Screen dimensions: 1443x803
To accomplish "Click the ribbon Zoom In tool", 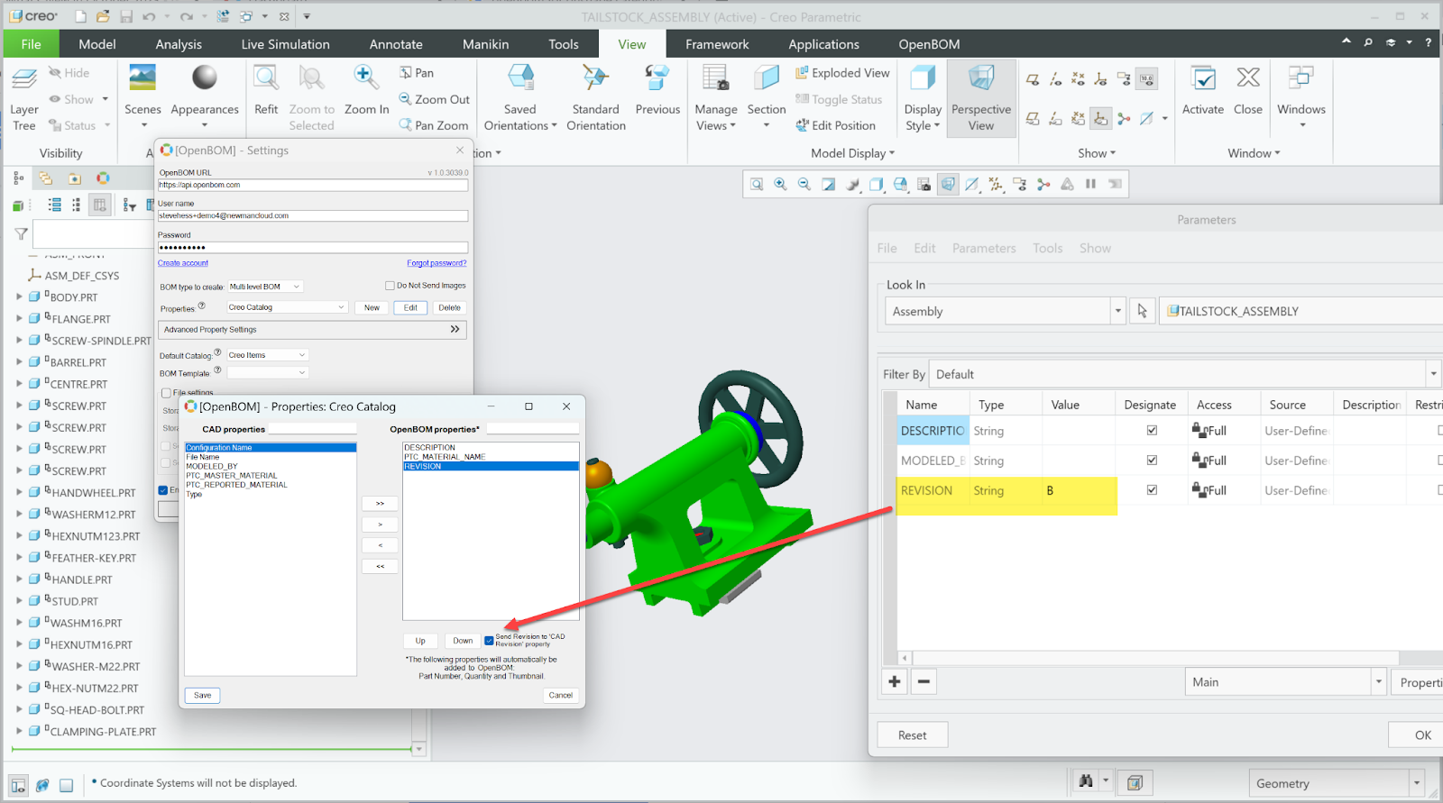I will (366, 90).
